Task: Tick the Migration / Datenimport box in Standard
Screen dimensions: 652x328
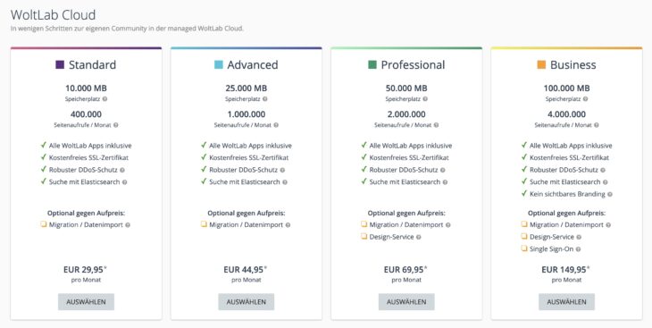Action: point(43,224)
